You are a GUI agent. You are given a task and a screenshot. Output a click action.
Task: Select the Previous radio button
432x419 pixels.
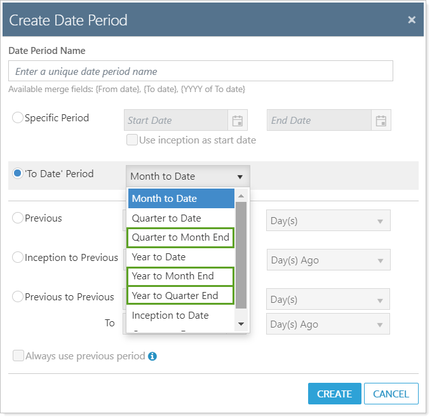[18, 218]
